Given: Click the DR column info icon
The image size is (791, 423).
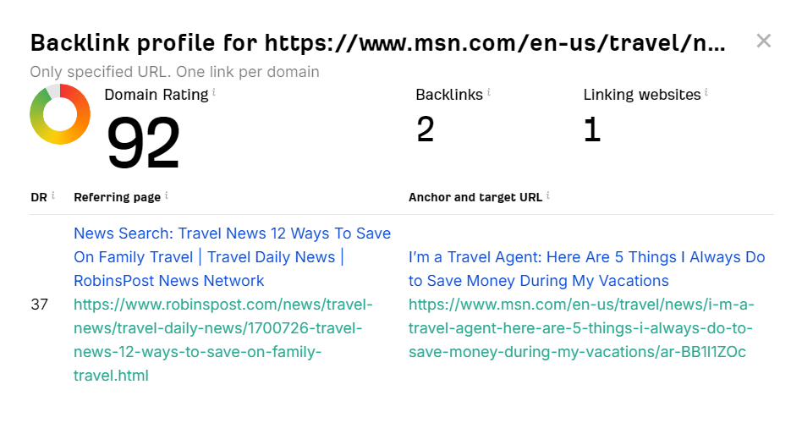Looking at the screenshot, I should click(53, 195).
